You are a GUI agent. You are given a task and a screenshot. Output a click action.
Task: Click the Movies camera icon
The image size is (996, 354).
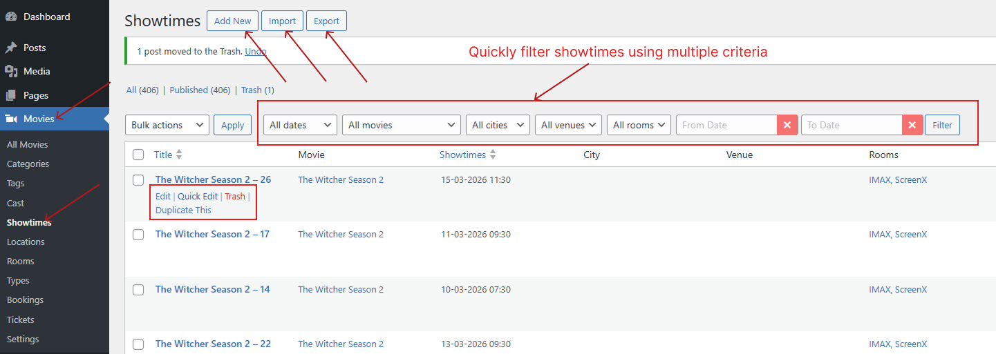(x=11, y=119)
